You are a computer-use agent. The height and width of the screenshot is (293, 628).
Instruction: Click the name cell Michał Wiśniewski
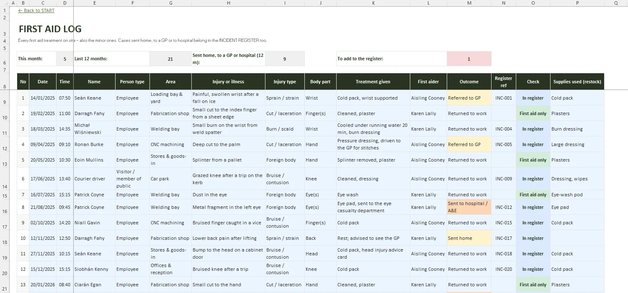(94, 129)
